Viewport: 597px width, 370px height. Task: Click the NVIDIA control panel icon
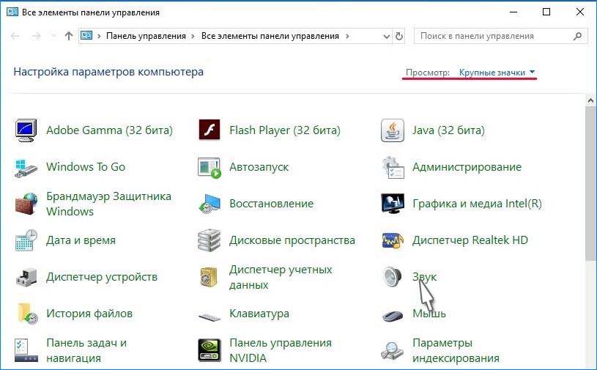click(209, 350)
